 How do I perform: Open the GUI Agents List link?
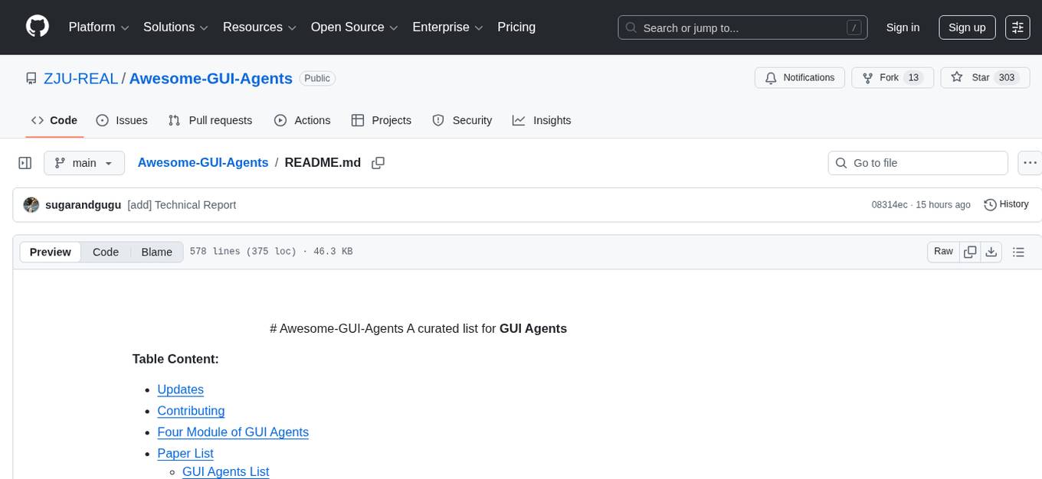pos(225,471)
